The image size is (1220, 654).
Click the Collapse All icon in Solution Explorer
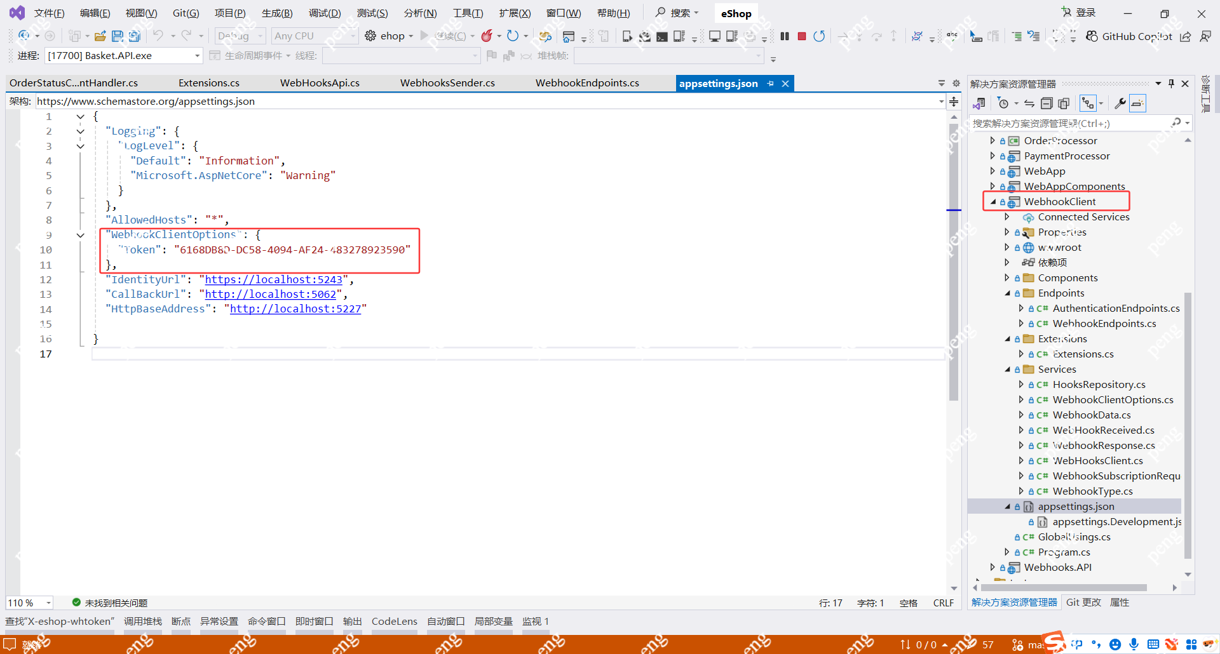point(1047,103)
